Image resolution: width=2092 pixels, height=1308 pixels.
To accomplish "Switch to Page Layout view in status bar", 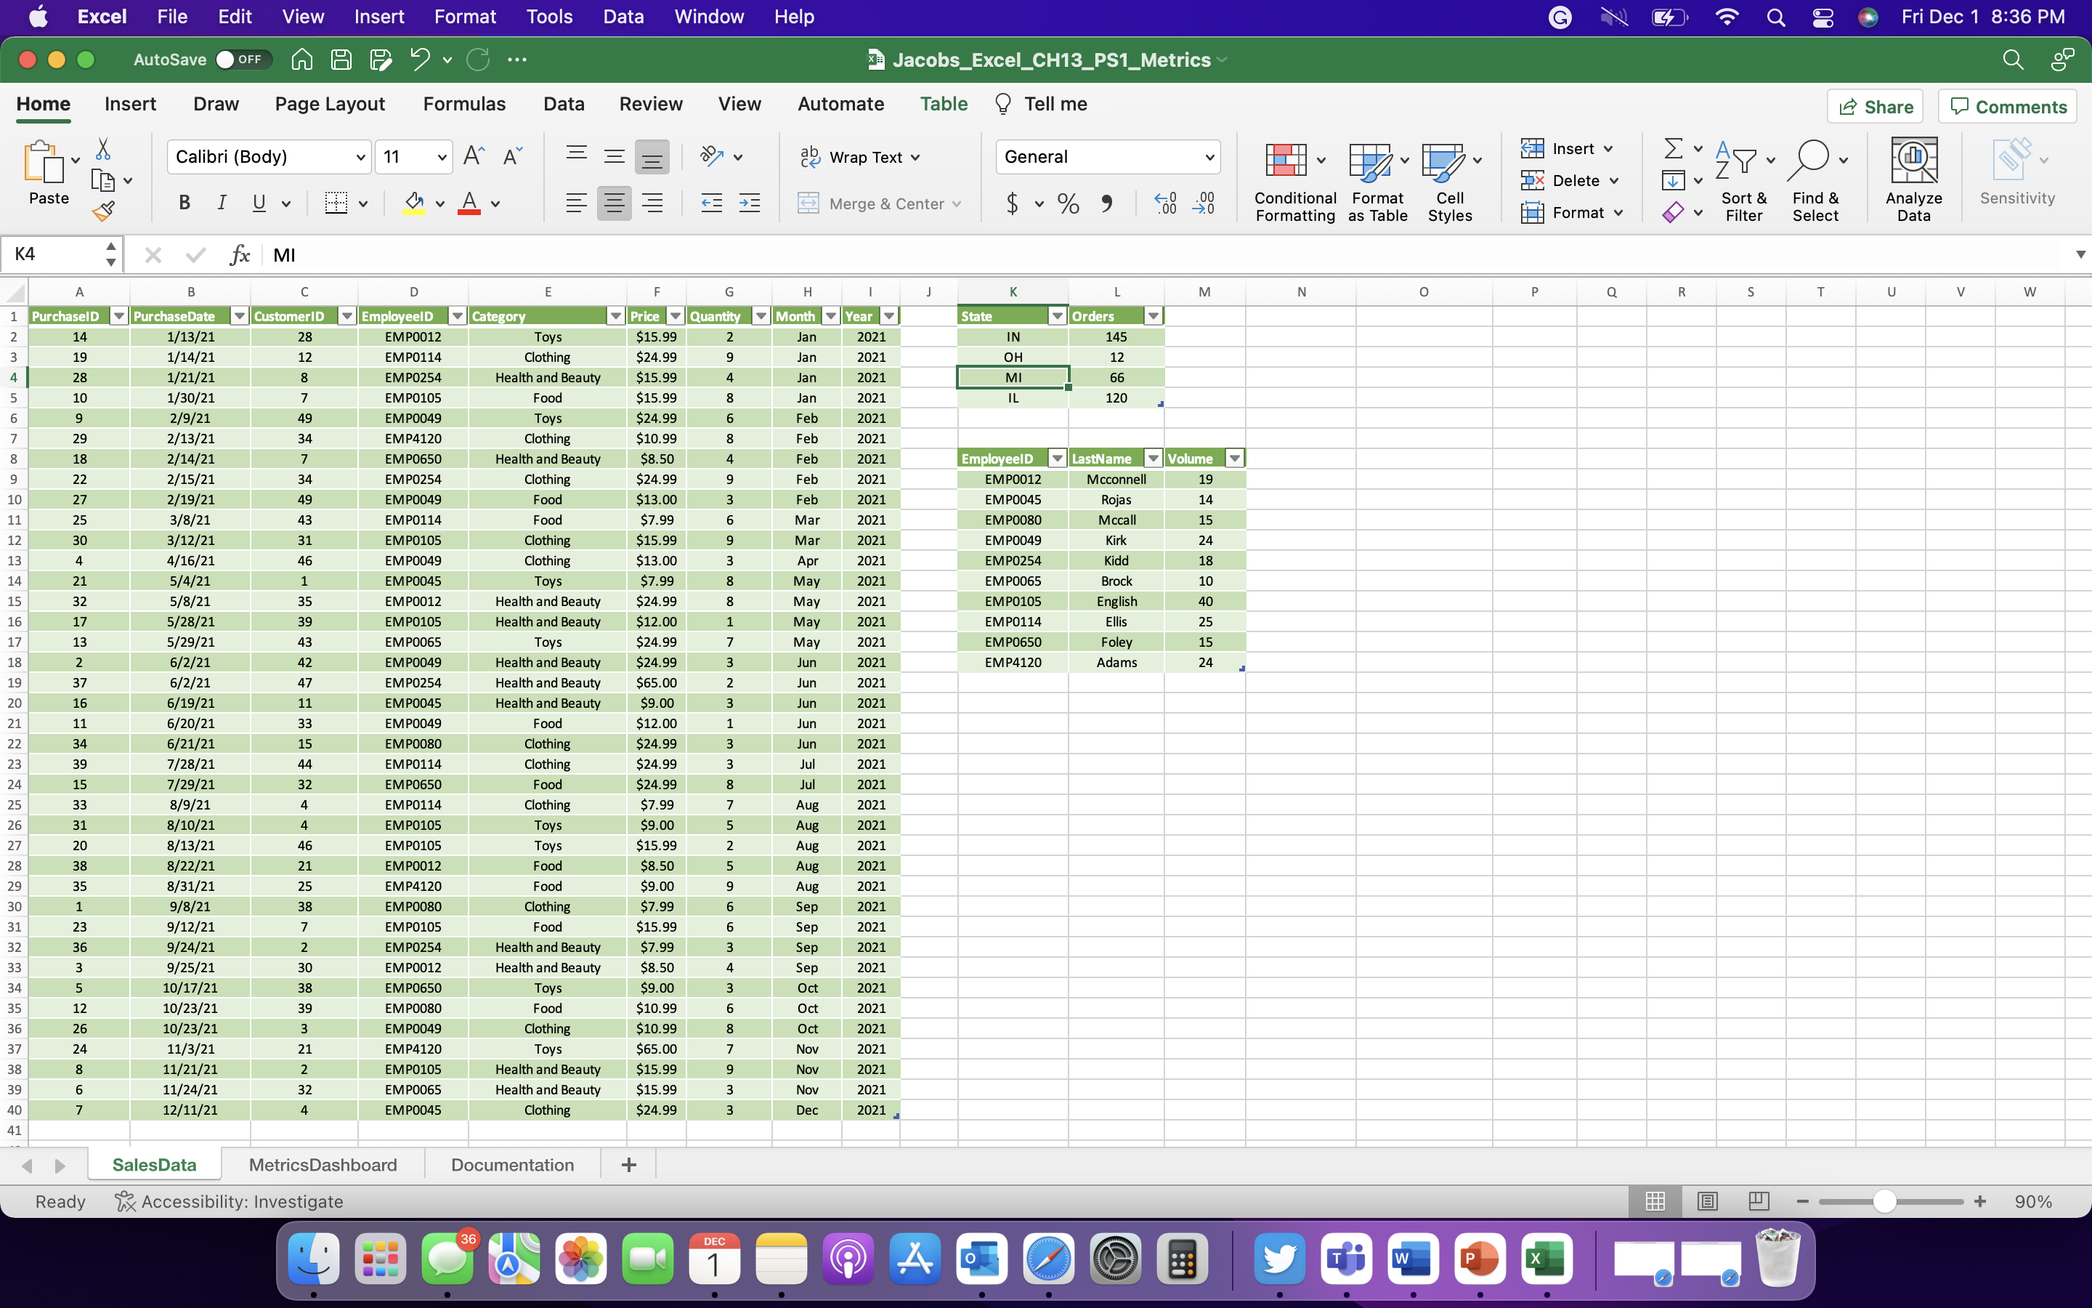I will tap(1706, 1202).
